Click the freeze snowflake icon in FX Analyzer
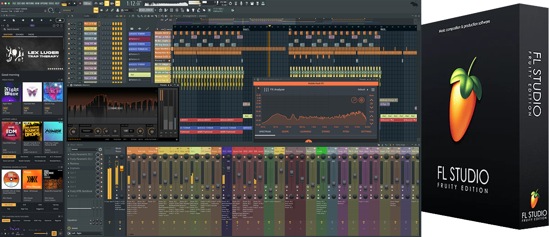Screen dimensions: 549x237 pyautogui.click(x=361, y=100)
